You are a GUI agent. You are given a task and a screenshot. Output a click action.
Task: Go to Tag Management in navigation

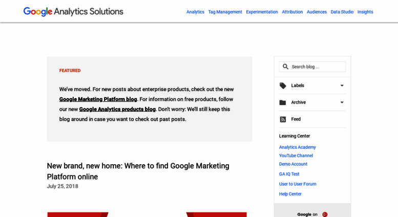pyautogui.click(x=225, y=12)
